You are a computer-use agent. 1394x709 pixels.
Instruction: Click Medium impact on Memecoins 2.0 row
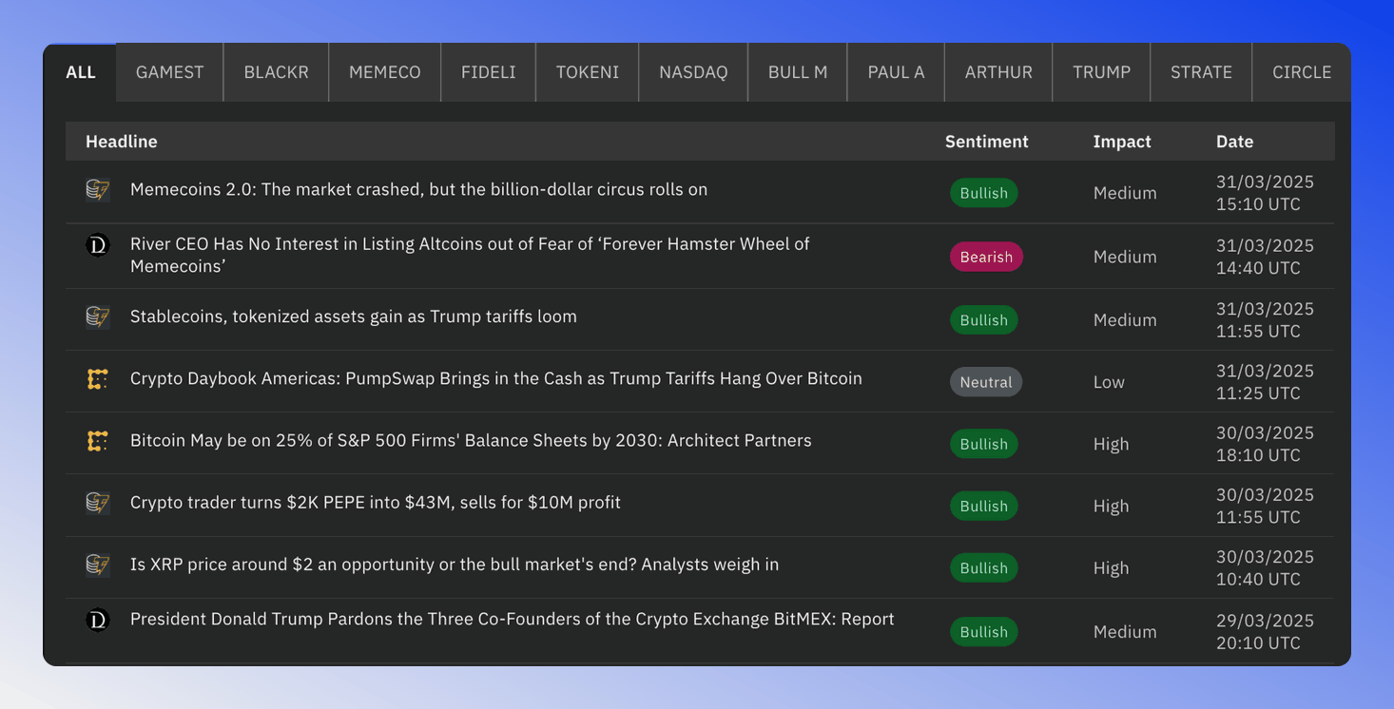[1125, 193]
